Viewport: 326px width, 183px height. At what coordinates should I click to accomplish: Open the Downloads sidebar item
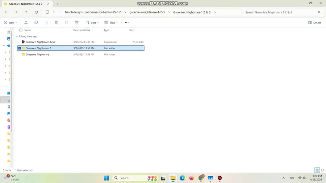9,100
